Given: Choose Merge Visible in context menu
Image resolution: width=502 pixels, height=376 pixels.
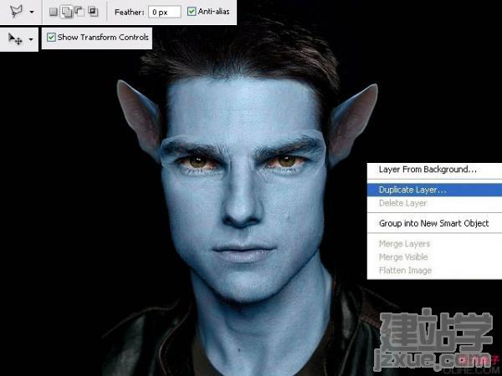Looking at the screenshot, I should coord(434,257).
